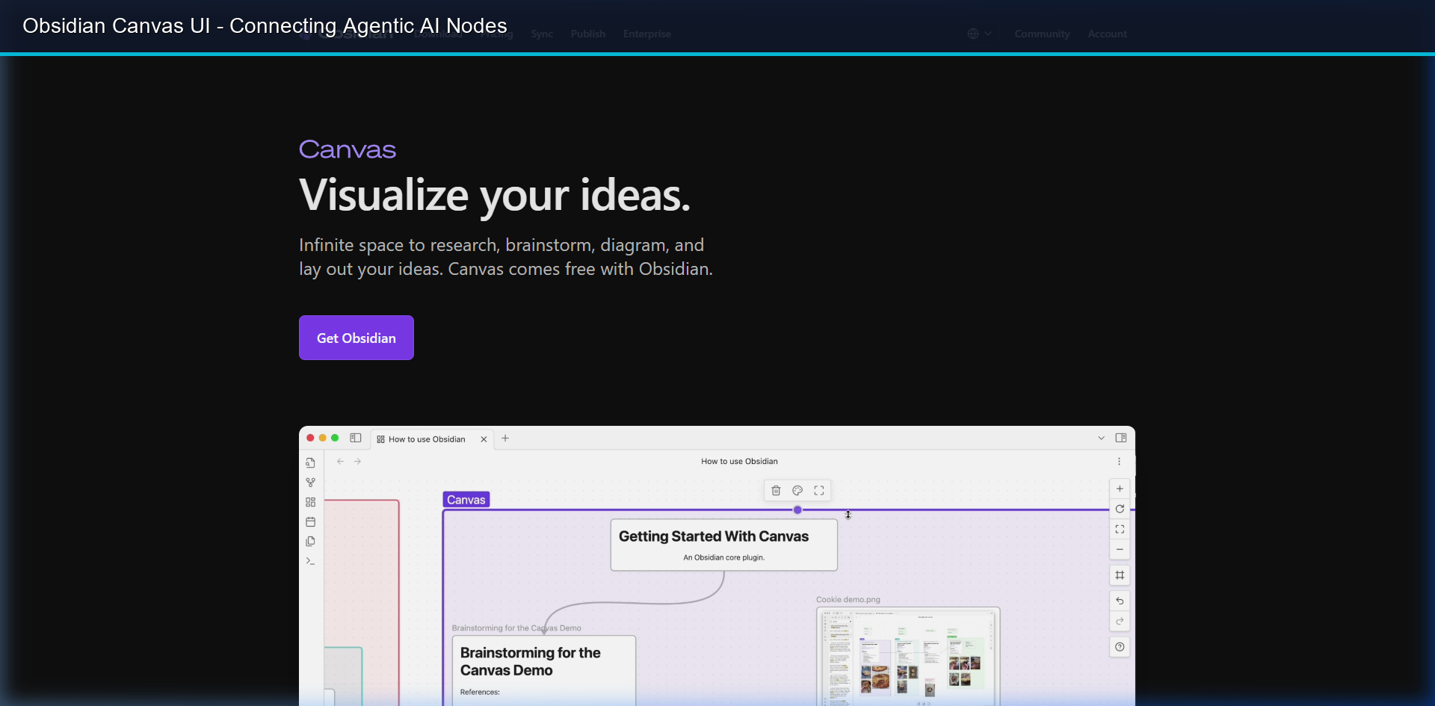Delete selected group with trash icon
Screen dimensions: 1435x706
(776, 491)
